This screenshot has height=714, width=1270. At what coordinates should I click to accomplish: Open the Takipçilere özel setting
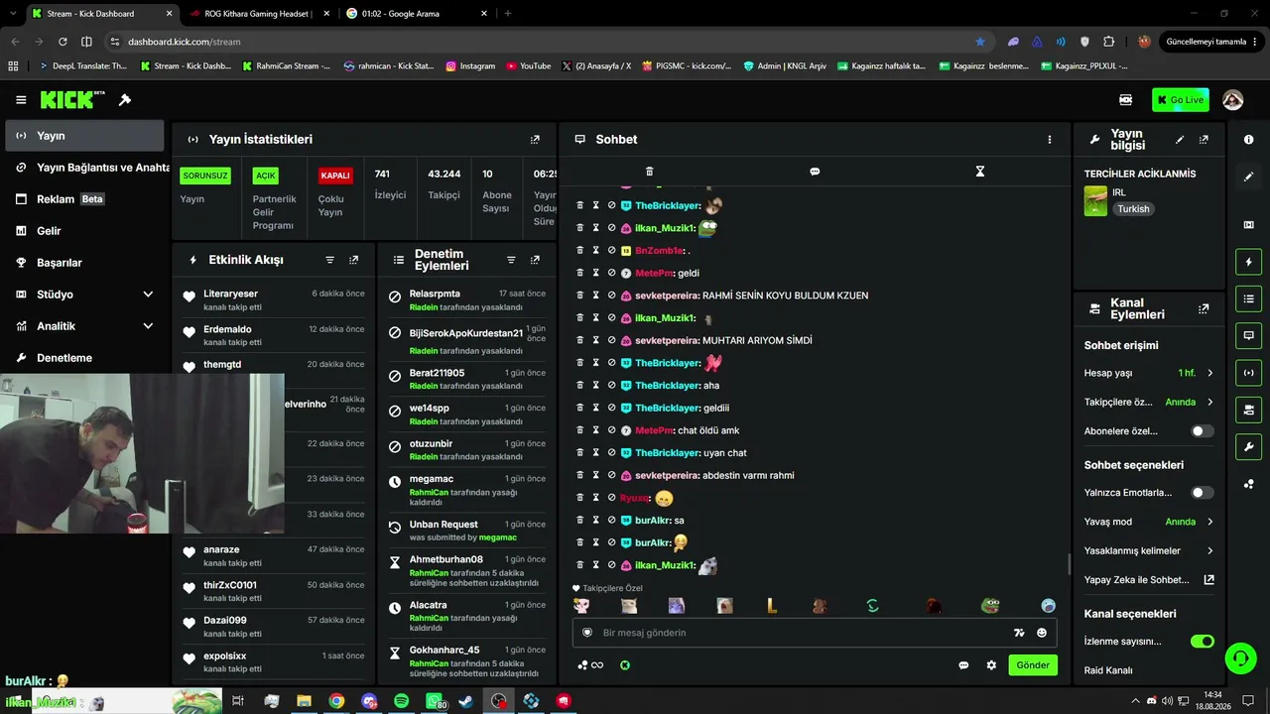pos(1149,403)
